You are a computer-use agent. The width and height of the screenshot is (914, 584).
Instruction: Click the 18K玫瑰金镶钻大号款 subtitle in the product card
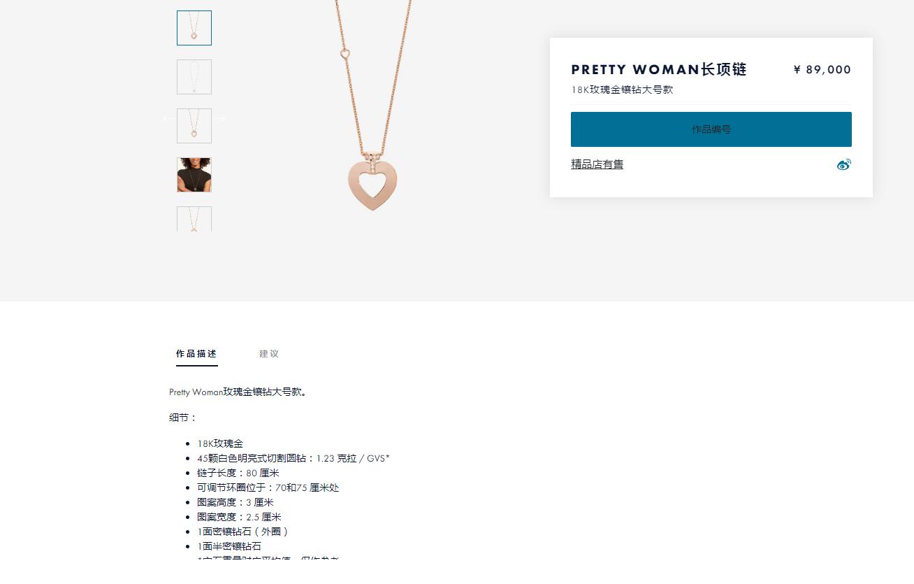[622, 90]
